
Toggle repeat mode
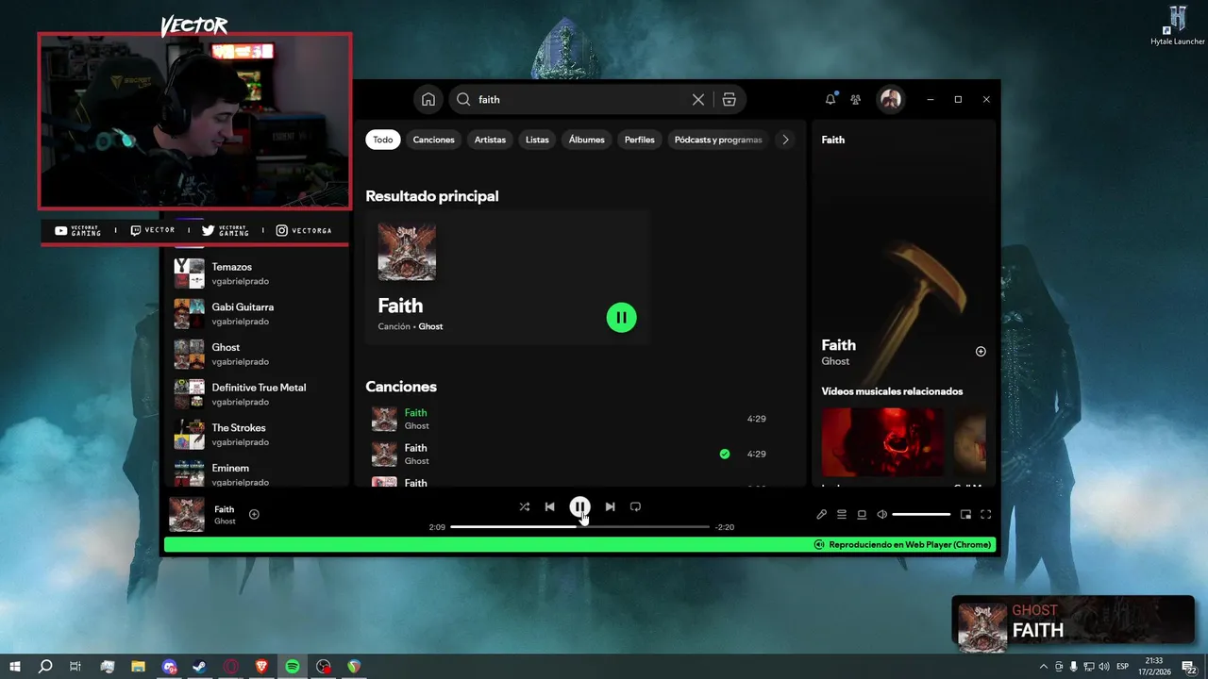click(x=635, y=506)
